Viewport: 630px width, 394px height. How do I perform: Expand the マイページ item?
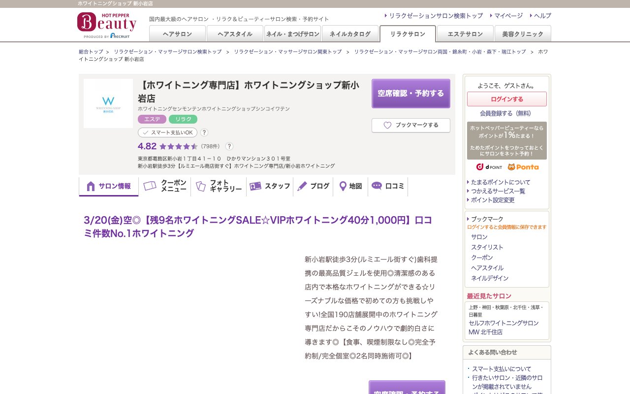point(507,16)
